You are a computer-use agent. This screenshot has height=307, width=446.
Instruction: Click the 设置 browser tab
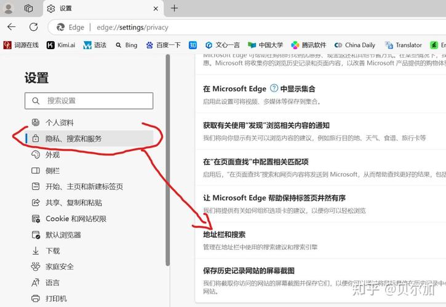pos(103,9)
